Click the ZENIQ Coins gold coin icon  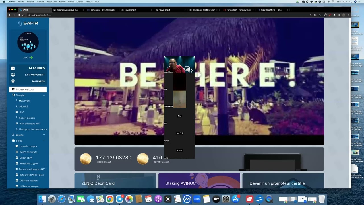[x=86, y=159]
